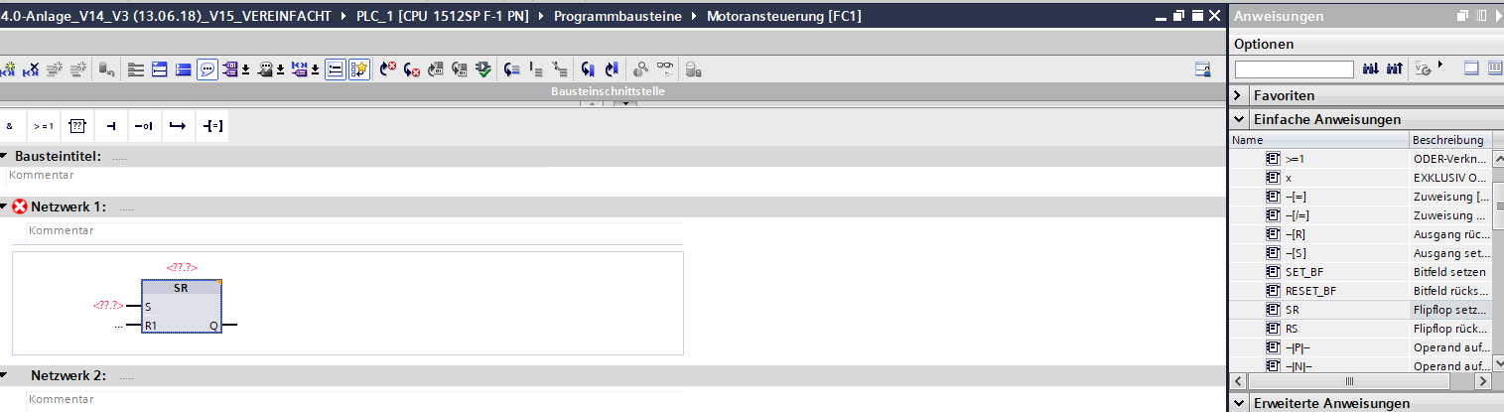Image resolution: width=1504 pixels, height=412 pixels.
Task: Click the search downward binoculars icon
Action: tap(1372, 69)
